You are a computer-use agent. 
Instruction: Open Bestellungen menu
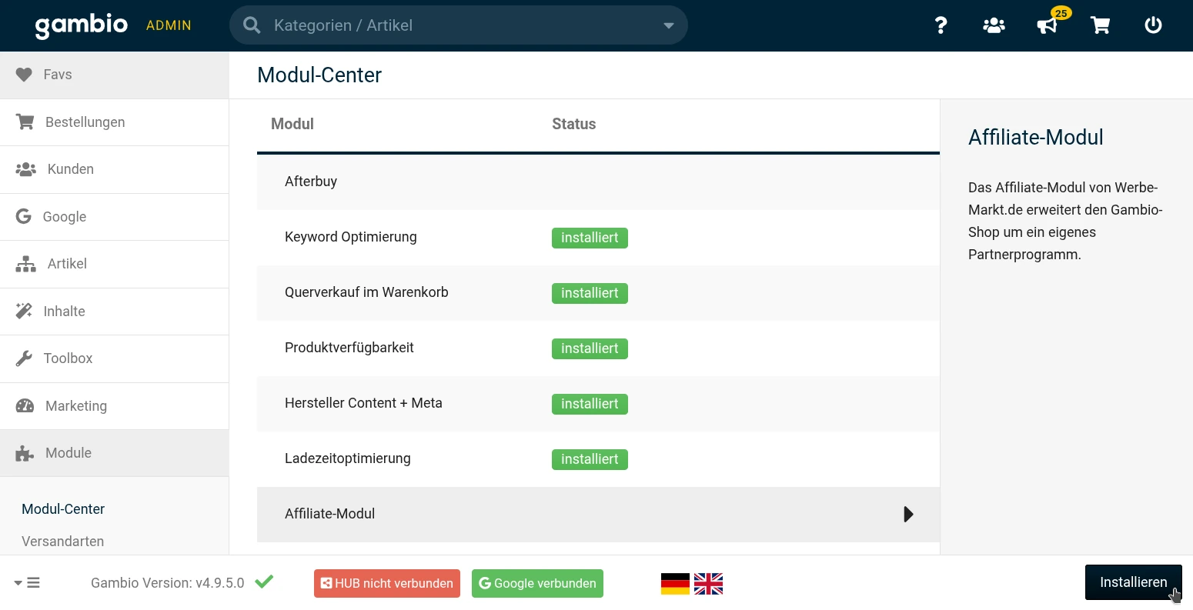pyautogui.click(x=115, y=122)
